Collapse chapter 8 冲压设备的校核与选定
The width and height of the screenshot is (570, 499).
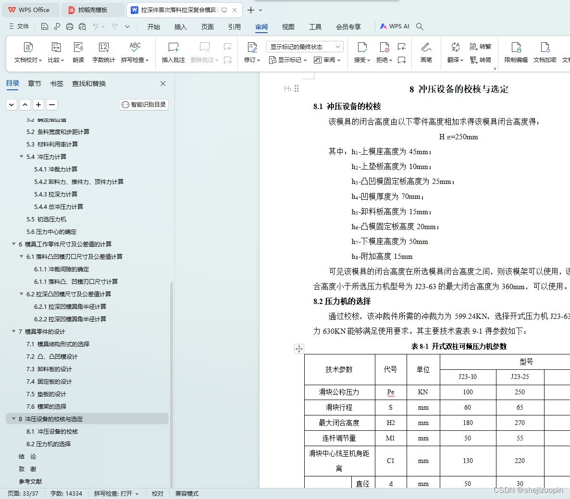click(x=14, y=419)
